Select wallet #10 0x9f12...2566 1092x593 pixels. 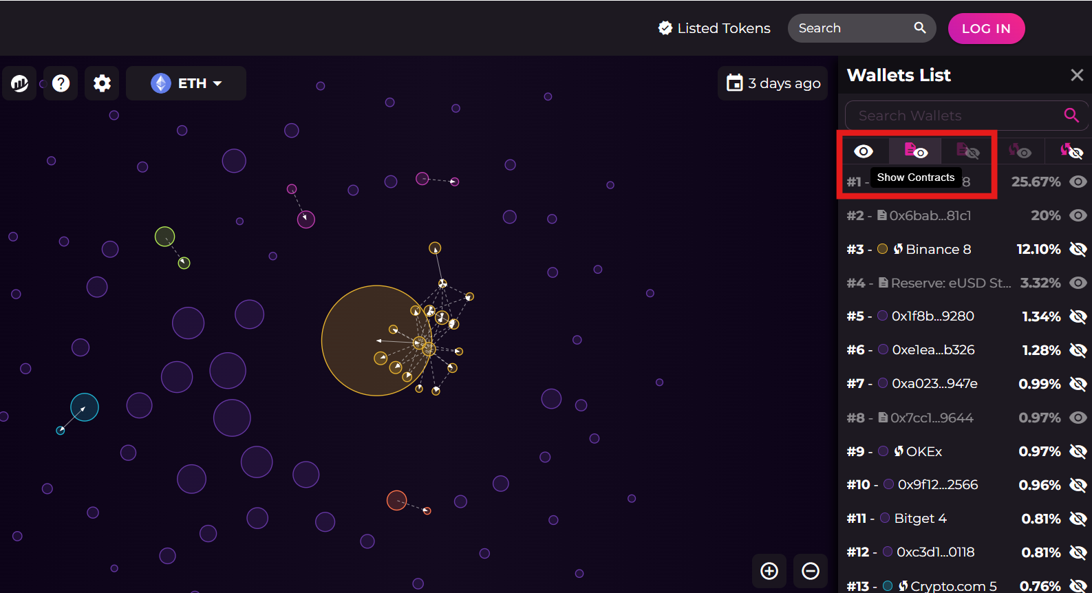tap(965, 485)
